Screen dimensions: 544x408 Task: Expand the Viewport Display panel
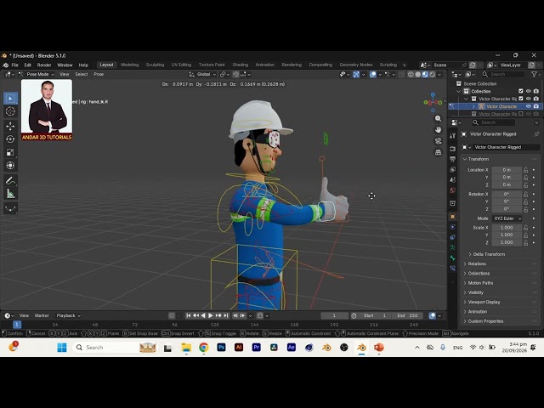(484, 303)
